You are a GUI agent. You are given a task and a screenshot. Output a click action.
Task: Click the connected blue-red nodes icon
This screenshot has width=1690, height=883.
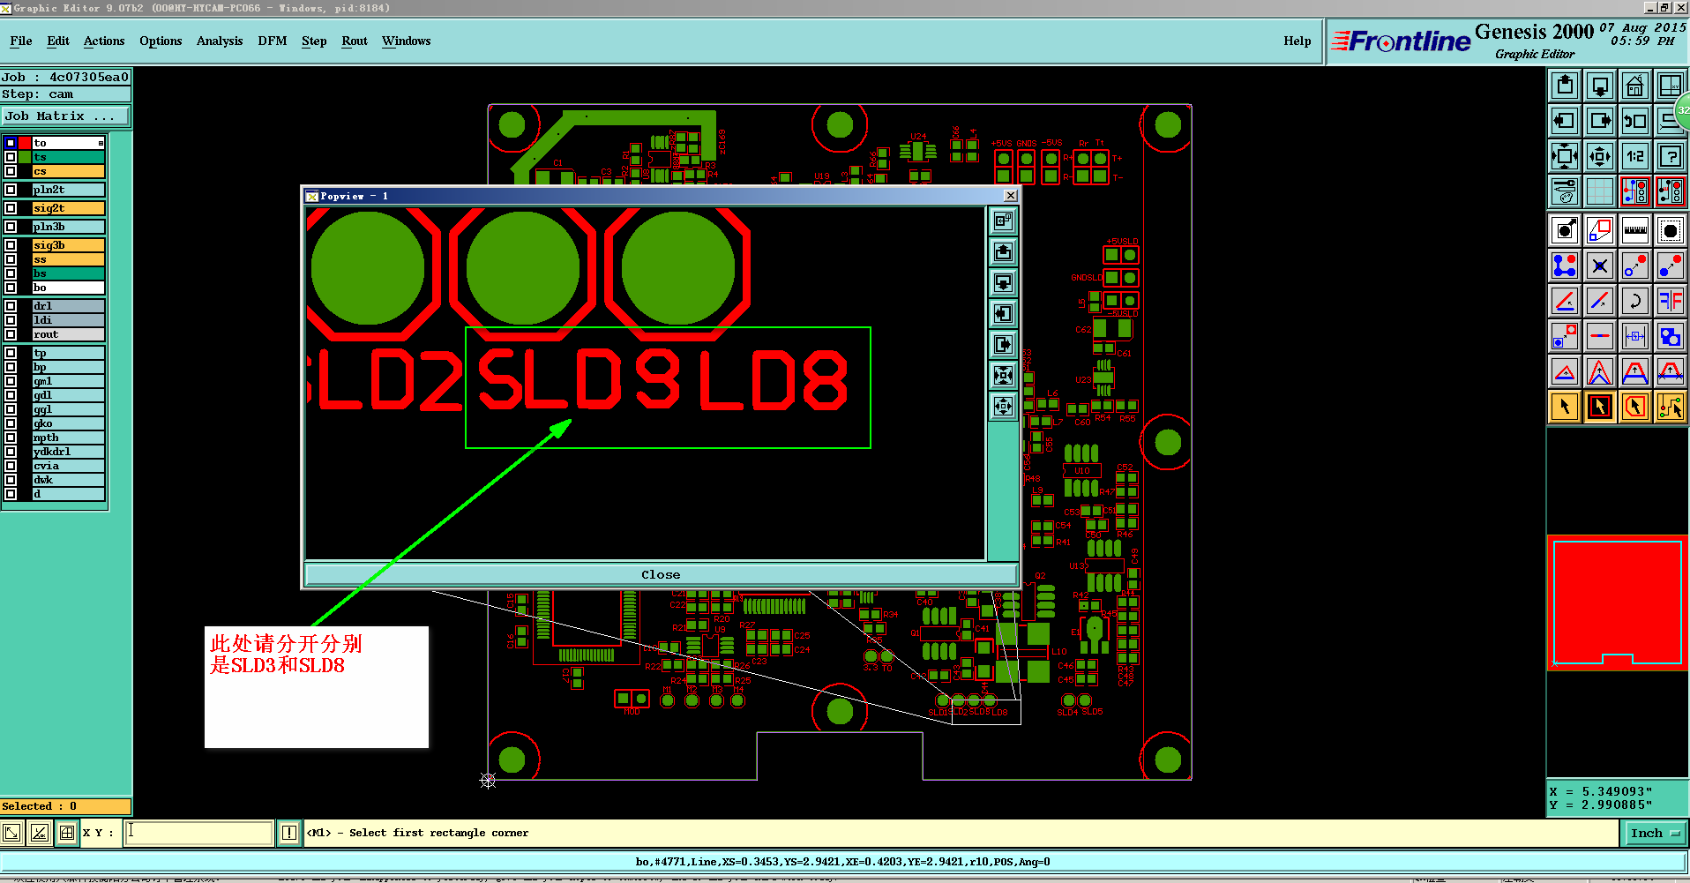coord(1565,266)
